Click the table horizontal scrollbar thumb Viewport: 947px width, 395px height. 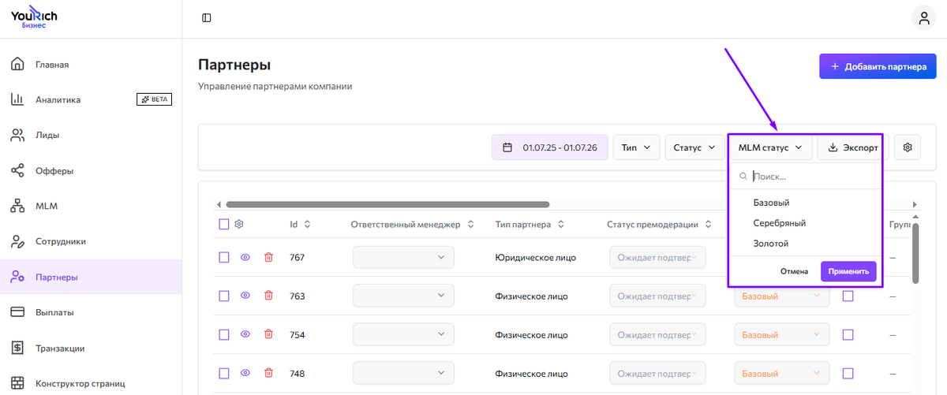387,203
